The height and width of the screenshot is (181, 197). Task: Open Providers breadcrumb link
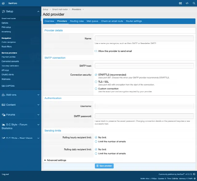[x=76, y=10]
